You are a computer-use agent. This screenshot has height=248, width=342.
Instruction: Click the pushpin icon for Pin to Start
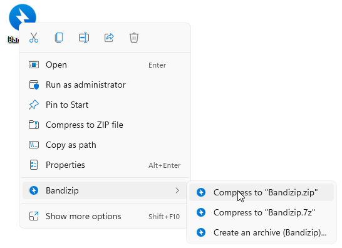(34, 105)
